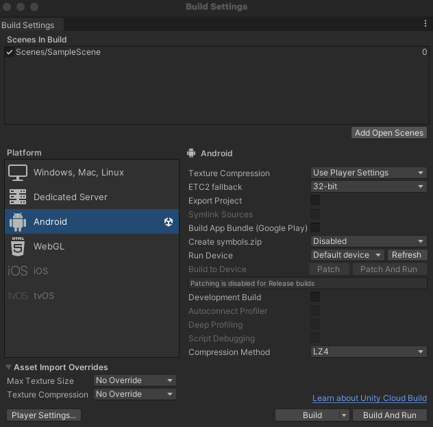Click the Dedicated Server rack icon
433x427 pixels.
[x=18, y=197]
